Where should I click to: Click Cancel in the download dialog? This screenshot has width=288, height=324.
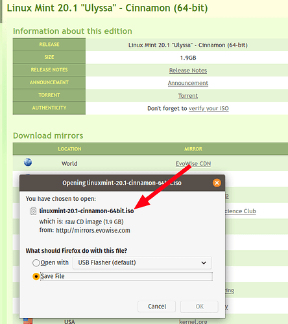(x=157, y=307)
